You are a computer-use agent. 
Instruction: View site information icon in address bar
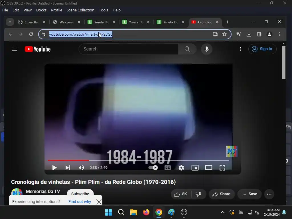click(43, 34)
